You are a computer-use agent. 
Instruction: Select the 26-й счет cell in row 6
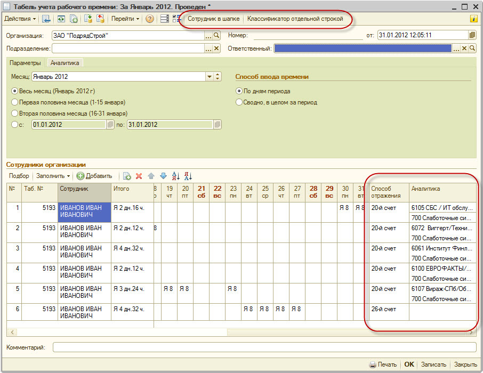click(x=389, y=312)
